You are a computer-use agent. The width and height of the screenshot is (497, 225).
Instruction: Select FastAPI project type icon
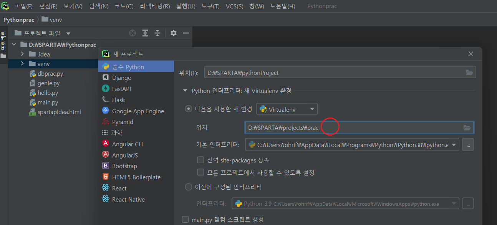(x=105, y=89)
